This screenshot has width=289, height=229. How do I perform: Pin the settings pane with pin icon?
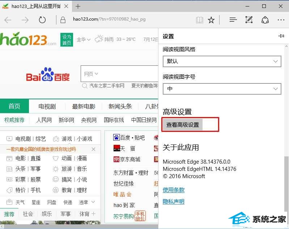coord(281,36)
